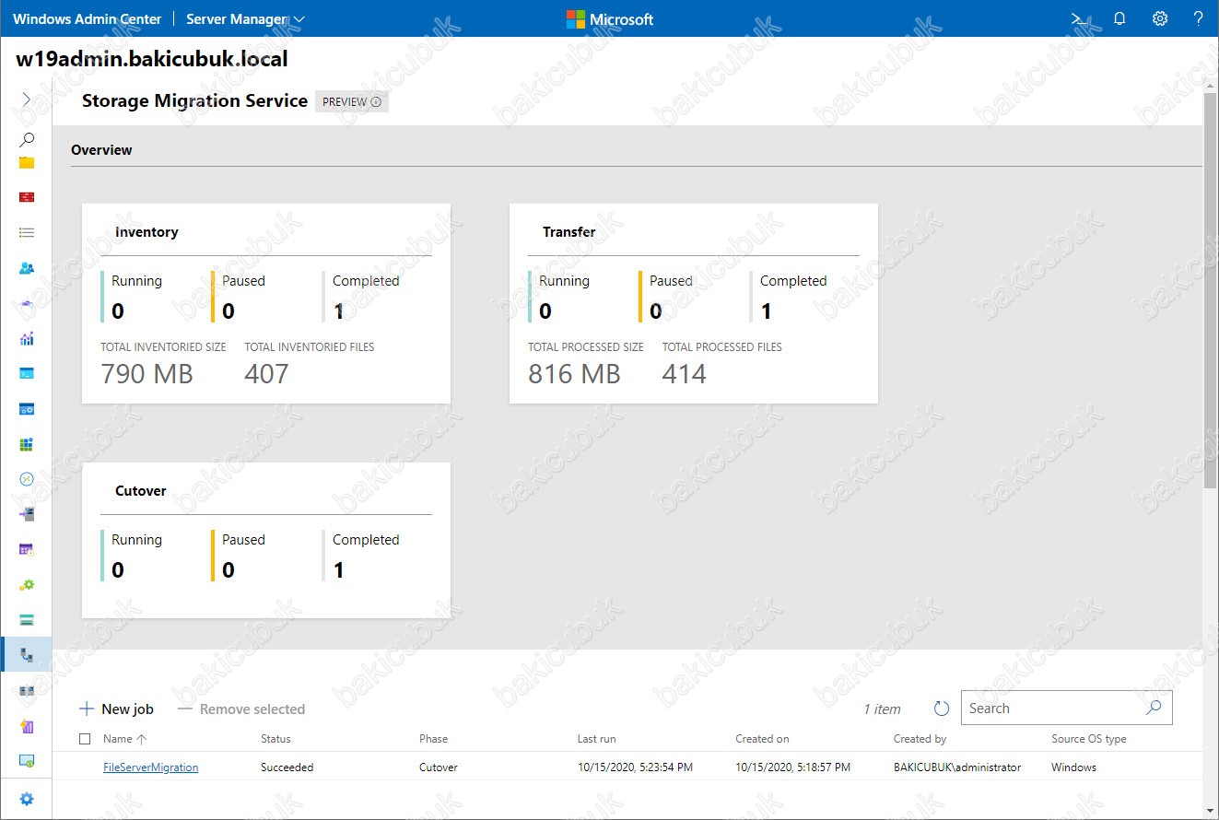Open System Insights lightning chart icon
Screen dimensions: 1219x820
[27, 725]
